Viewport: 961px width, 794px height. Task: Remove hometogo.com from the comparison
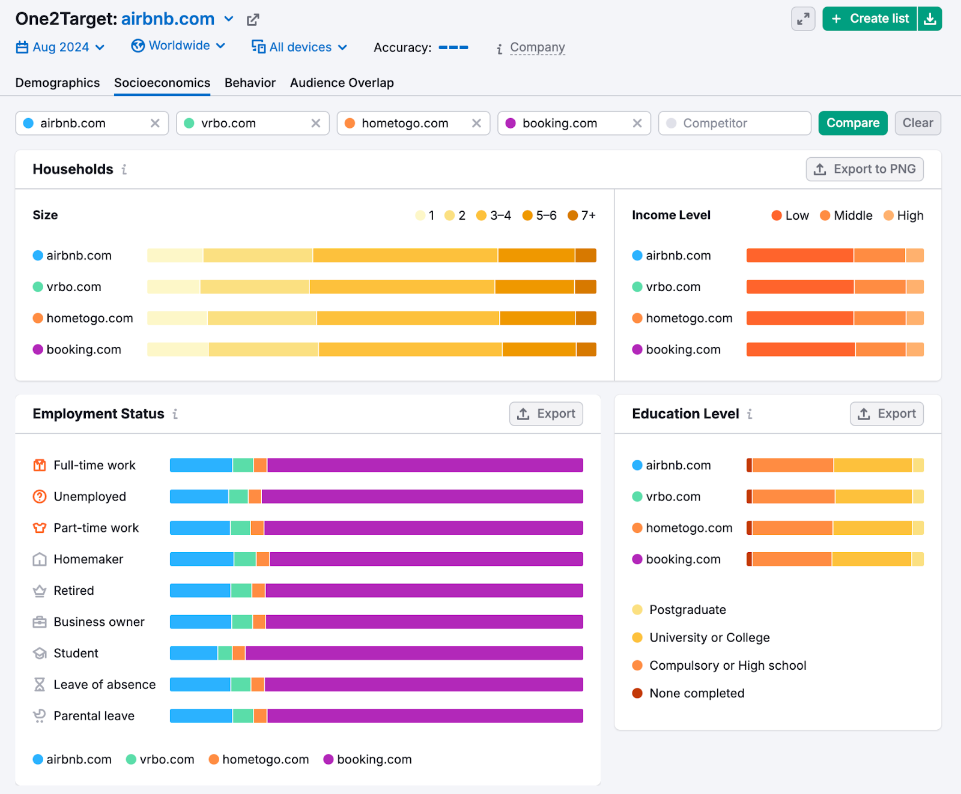tap(476, 123)
